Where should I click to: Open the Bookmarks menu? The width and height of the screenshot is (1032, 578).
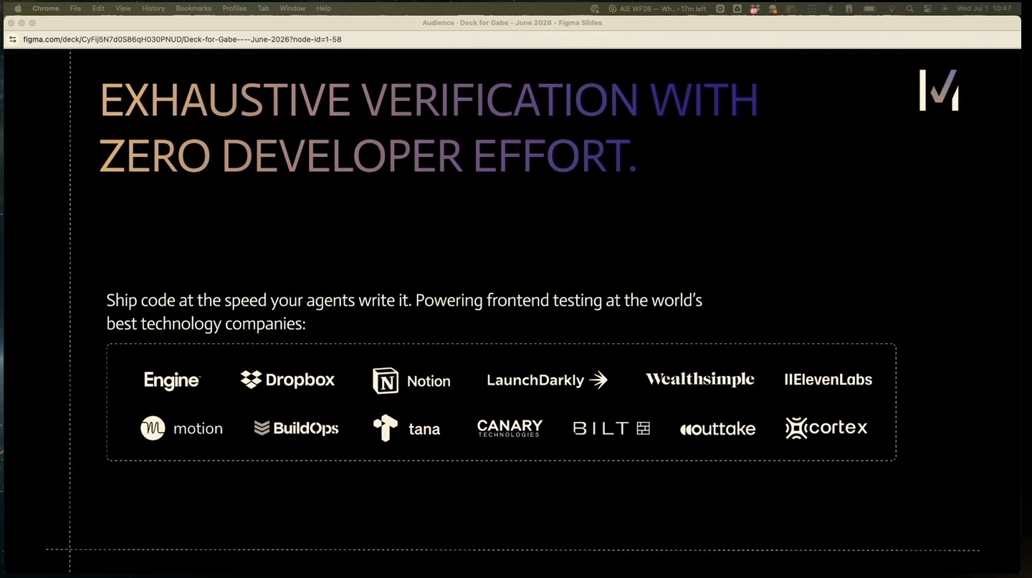tap(193, 9)
